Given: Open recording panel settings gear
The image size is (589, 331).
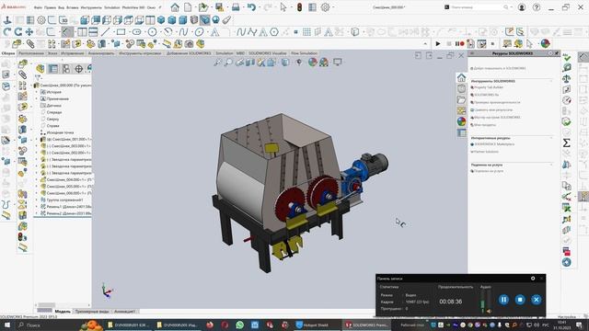Looking at the screenshot, I should pyautogui.click(x=533, y=279).
